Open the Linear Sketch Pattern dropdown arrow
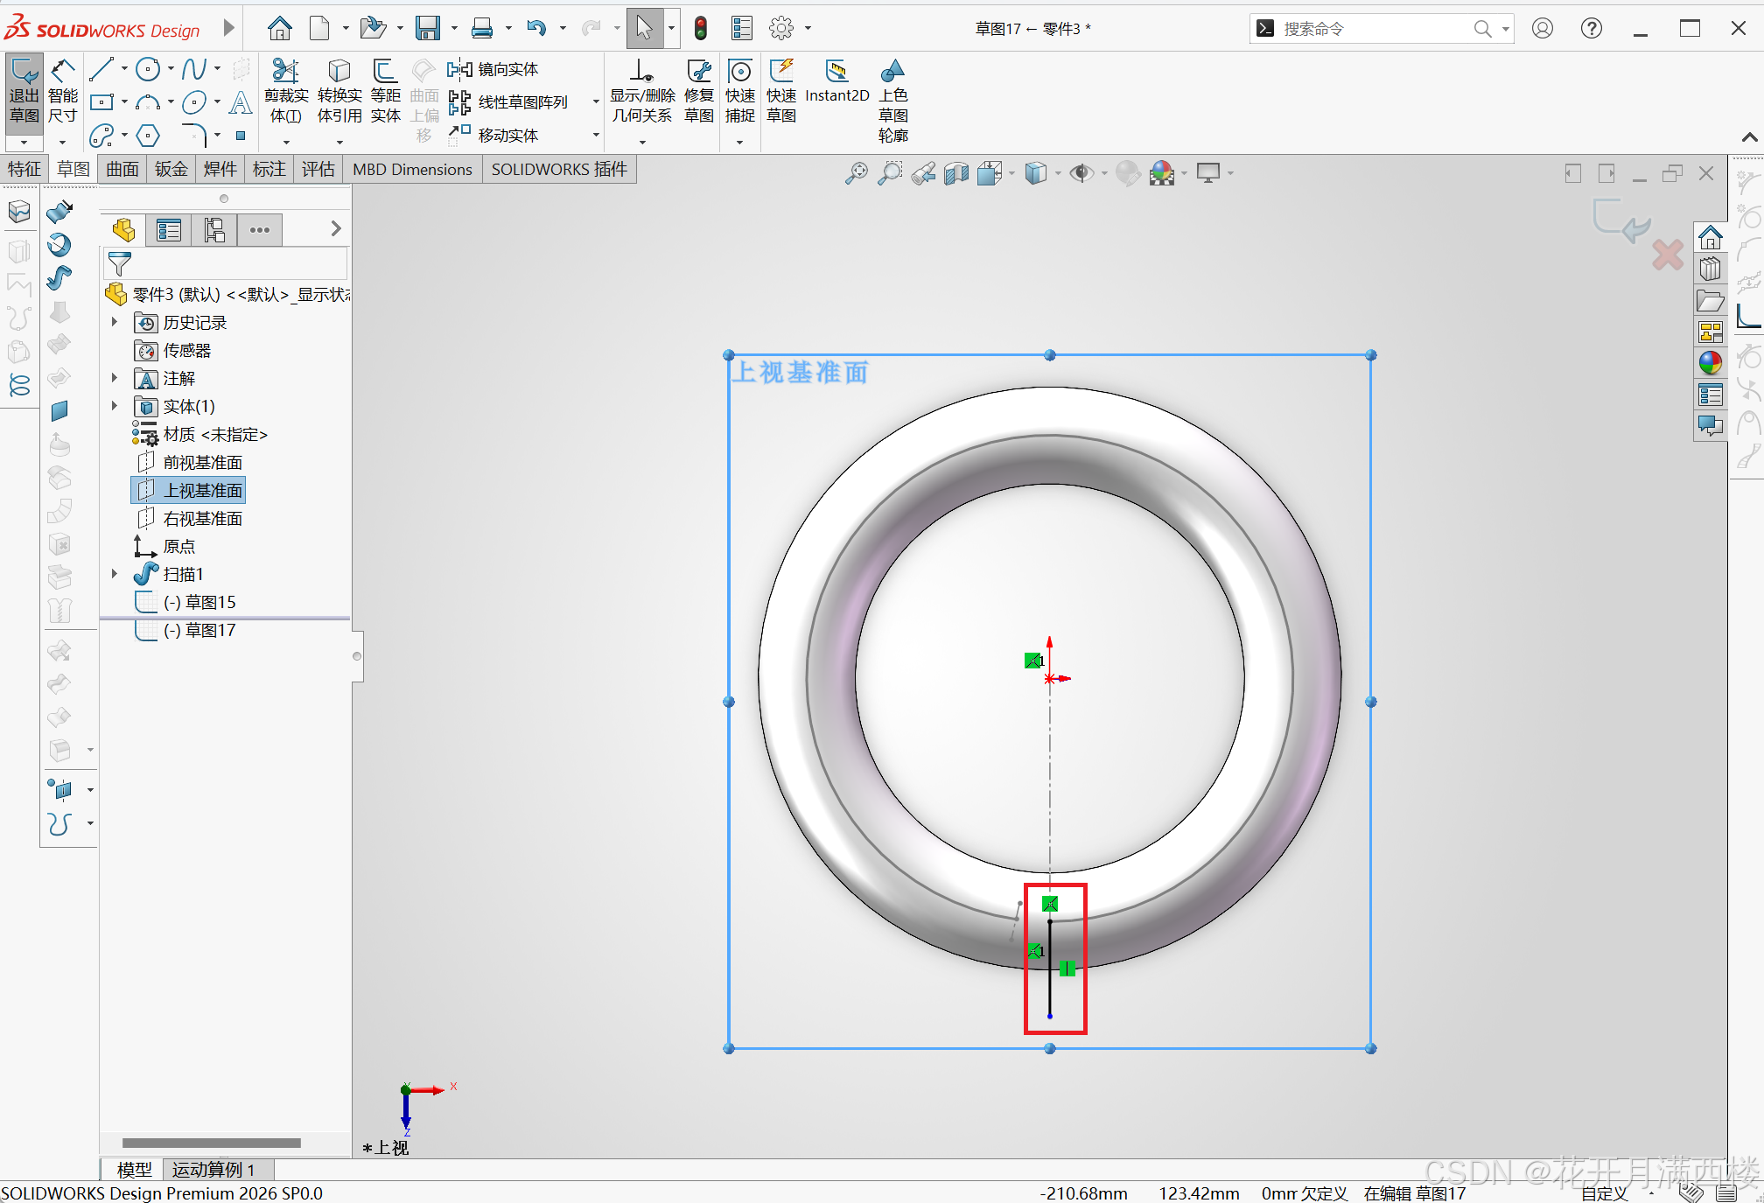This screenshot has width=1764, height=1203. (x=596, y=102)
